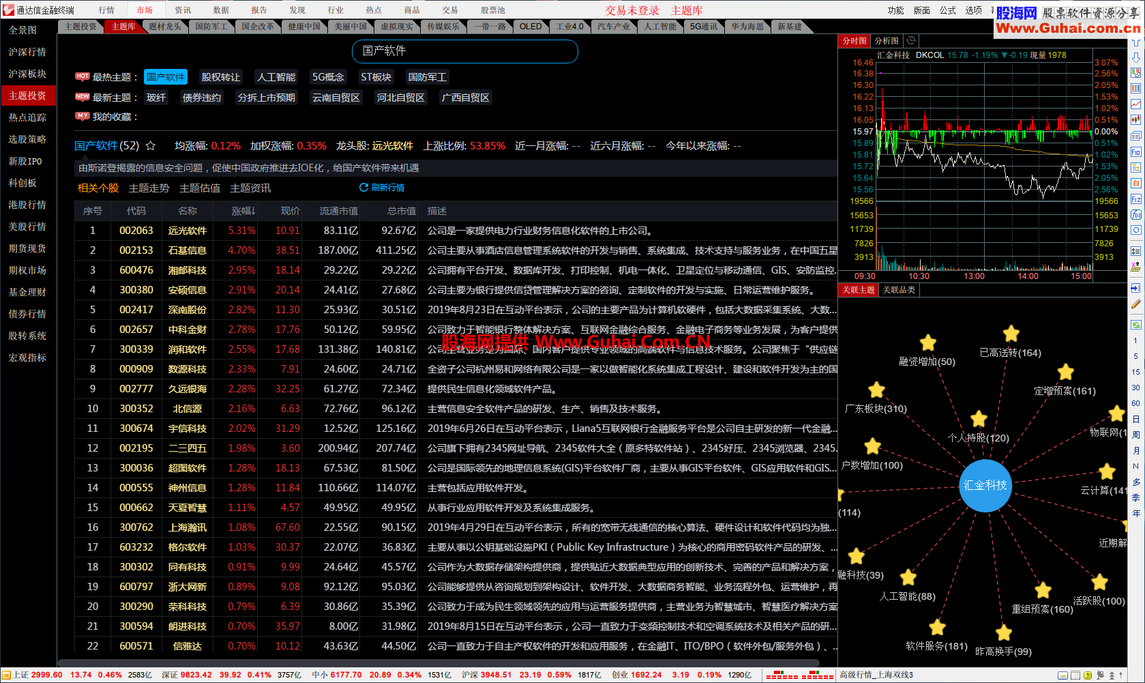1145x683 pixels.
Task: Click the star above 人工智能(88) node
Action: point(908,578)
